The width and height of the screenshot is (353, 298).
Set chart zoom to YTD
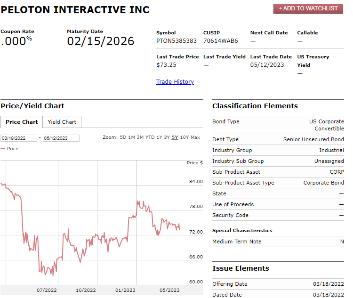pyautogui.click(x=150, y=137)
